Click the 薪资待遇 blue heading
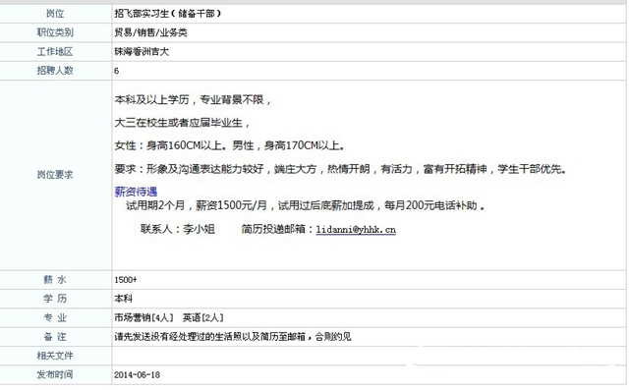629x390 pixels. (x=136, y=192)
